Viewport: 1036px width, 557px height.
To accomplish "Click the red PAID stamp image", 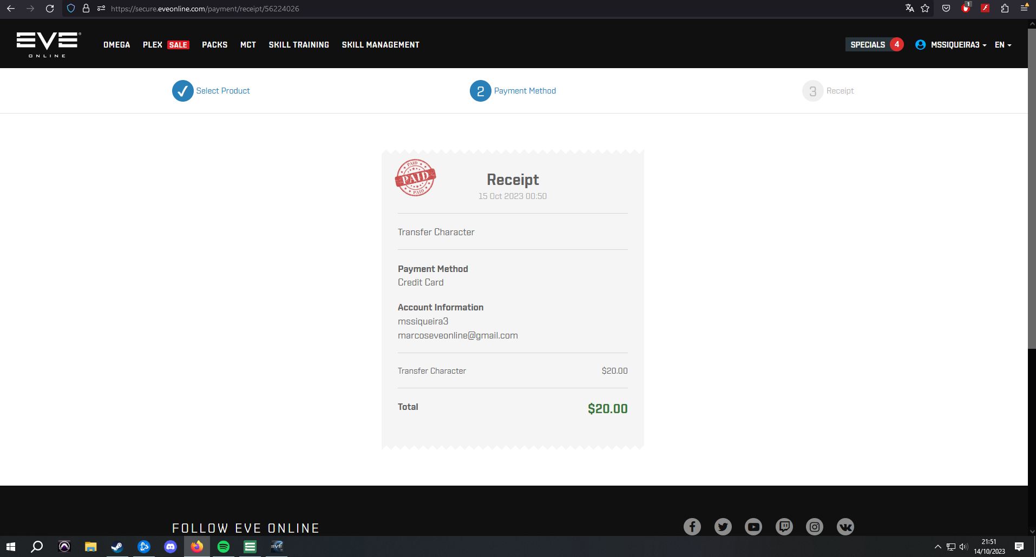I will (x=416, y=177).
